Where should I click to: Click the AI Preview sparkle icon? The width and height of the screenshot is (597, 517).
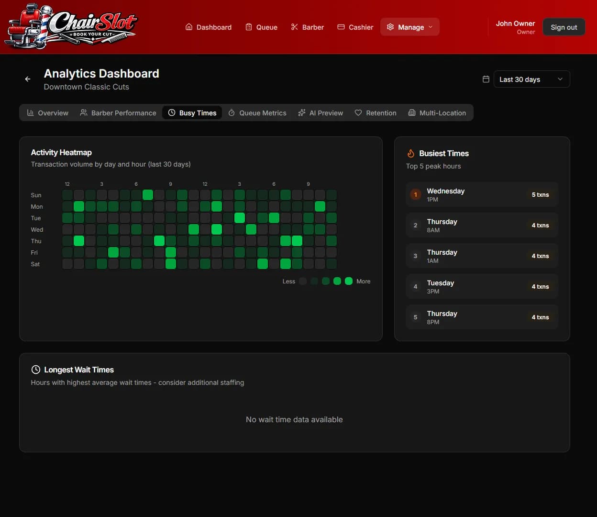pyautogui.click(x=301, y=112)
